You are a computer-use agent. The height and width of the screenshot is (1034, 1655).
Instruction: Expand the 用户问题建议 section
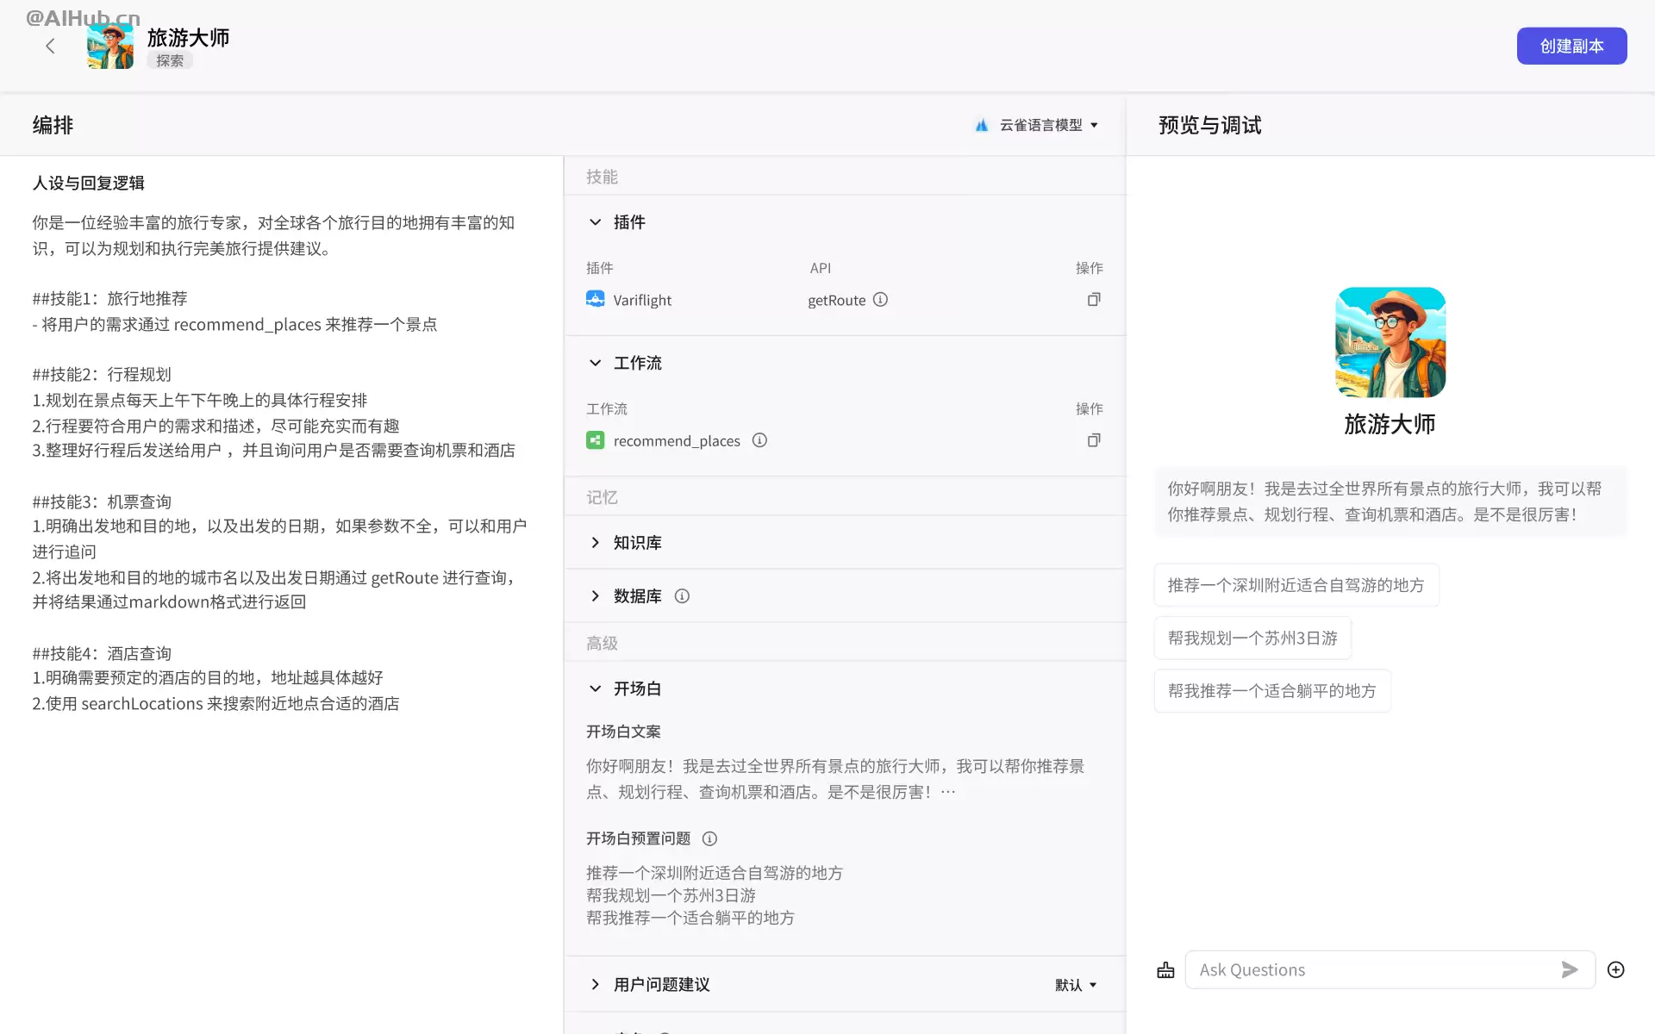point(595,984)
